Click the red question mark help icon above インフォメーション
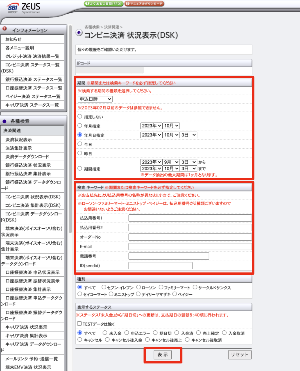The image size is (300, 371). (x=4, y=28)
